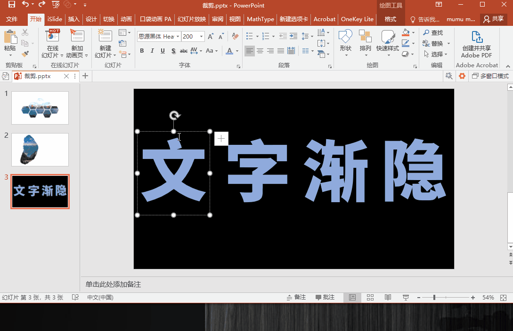This screenshot has width=513, height=331.
Task: Click the Find button
Action: (x=433, y=32)
